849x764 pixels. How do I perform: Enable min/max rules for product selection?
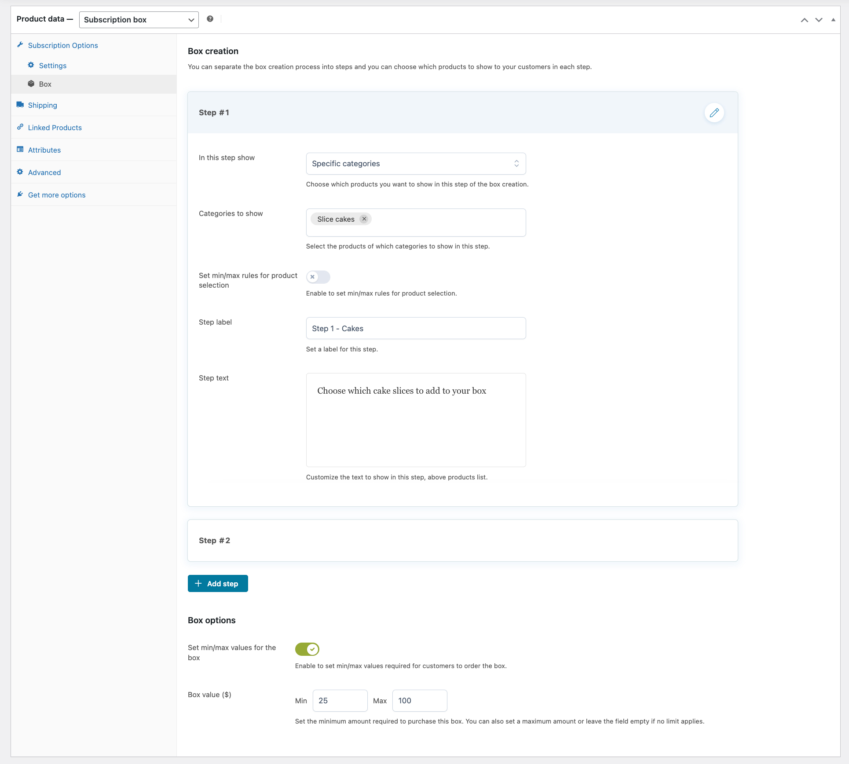(x=318, y=277)
